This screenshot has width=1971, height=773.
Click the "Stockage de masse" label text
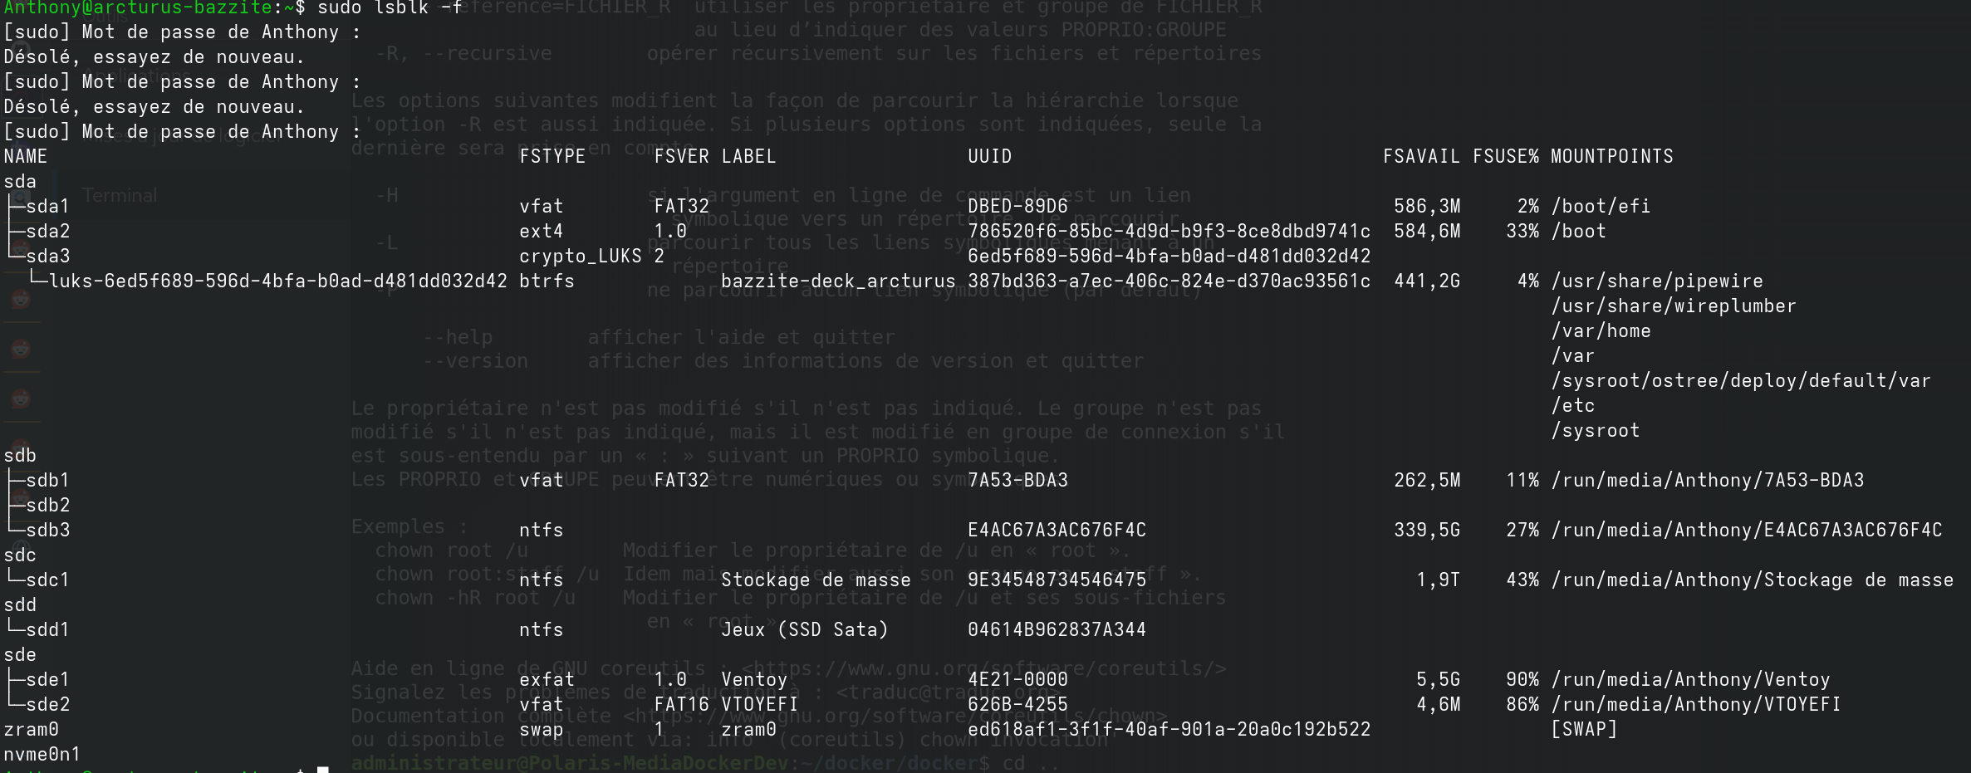(x=816, y=580)
